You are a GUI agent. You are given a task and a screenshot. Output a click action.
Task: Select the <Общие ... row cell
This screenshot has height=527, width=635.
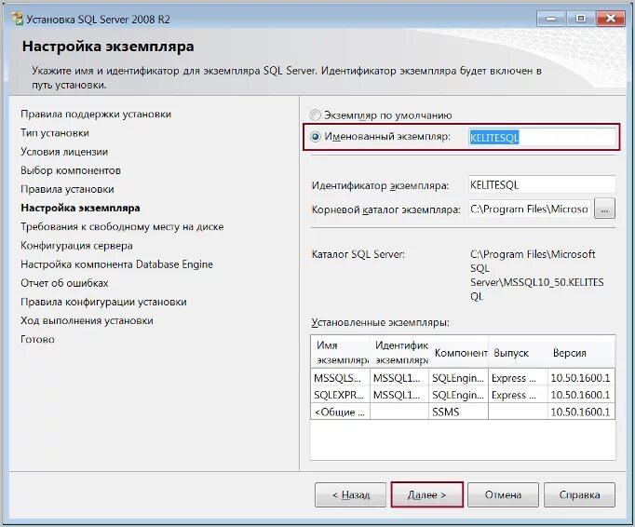click(x=340, y=412)
